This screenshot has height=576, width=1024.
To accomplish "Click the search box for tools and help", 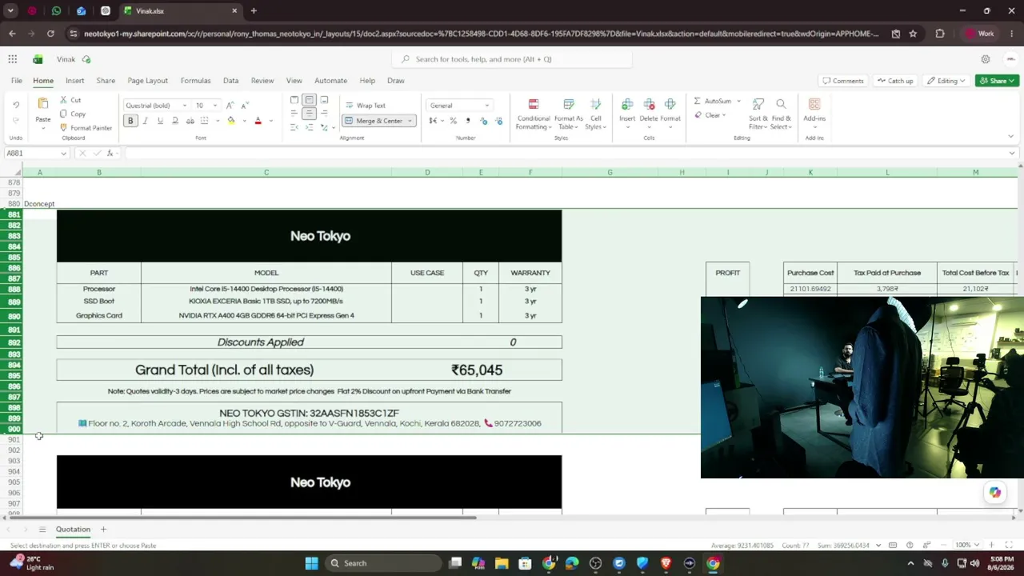I will point(512,59).
